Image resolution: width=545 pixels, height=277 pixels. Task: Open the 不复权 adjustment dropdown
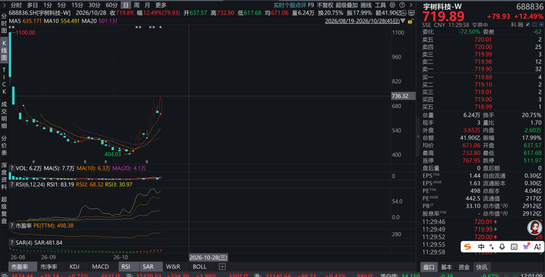pos(325,5)
